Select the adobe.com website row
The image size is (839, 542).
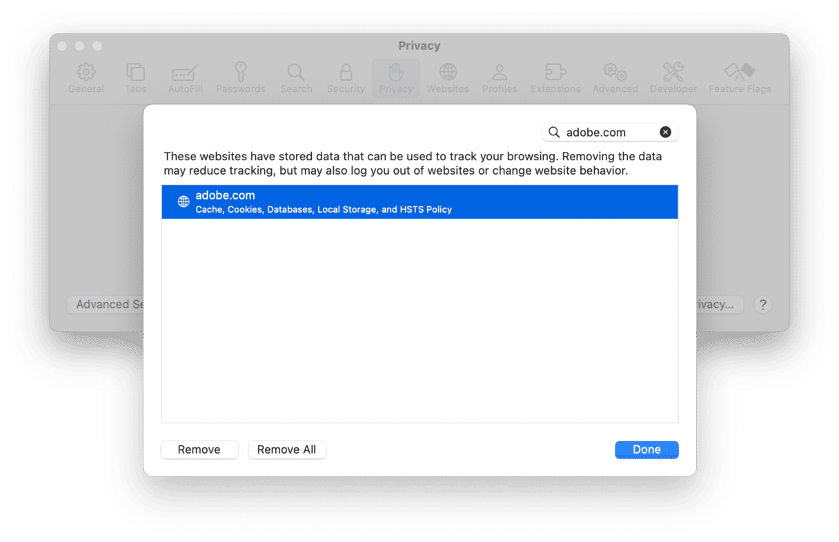click(x=419, y=202)
